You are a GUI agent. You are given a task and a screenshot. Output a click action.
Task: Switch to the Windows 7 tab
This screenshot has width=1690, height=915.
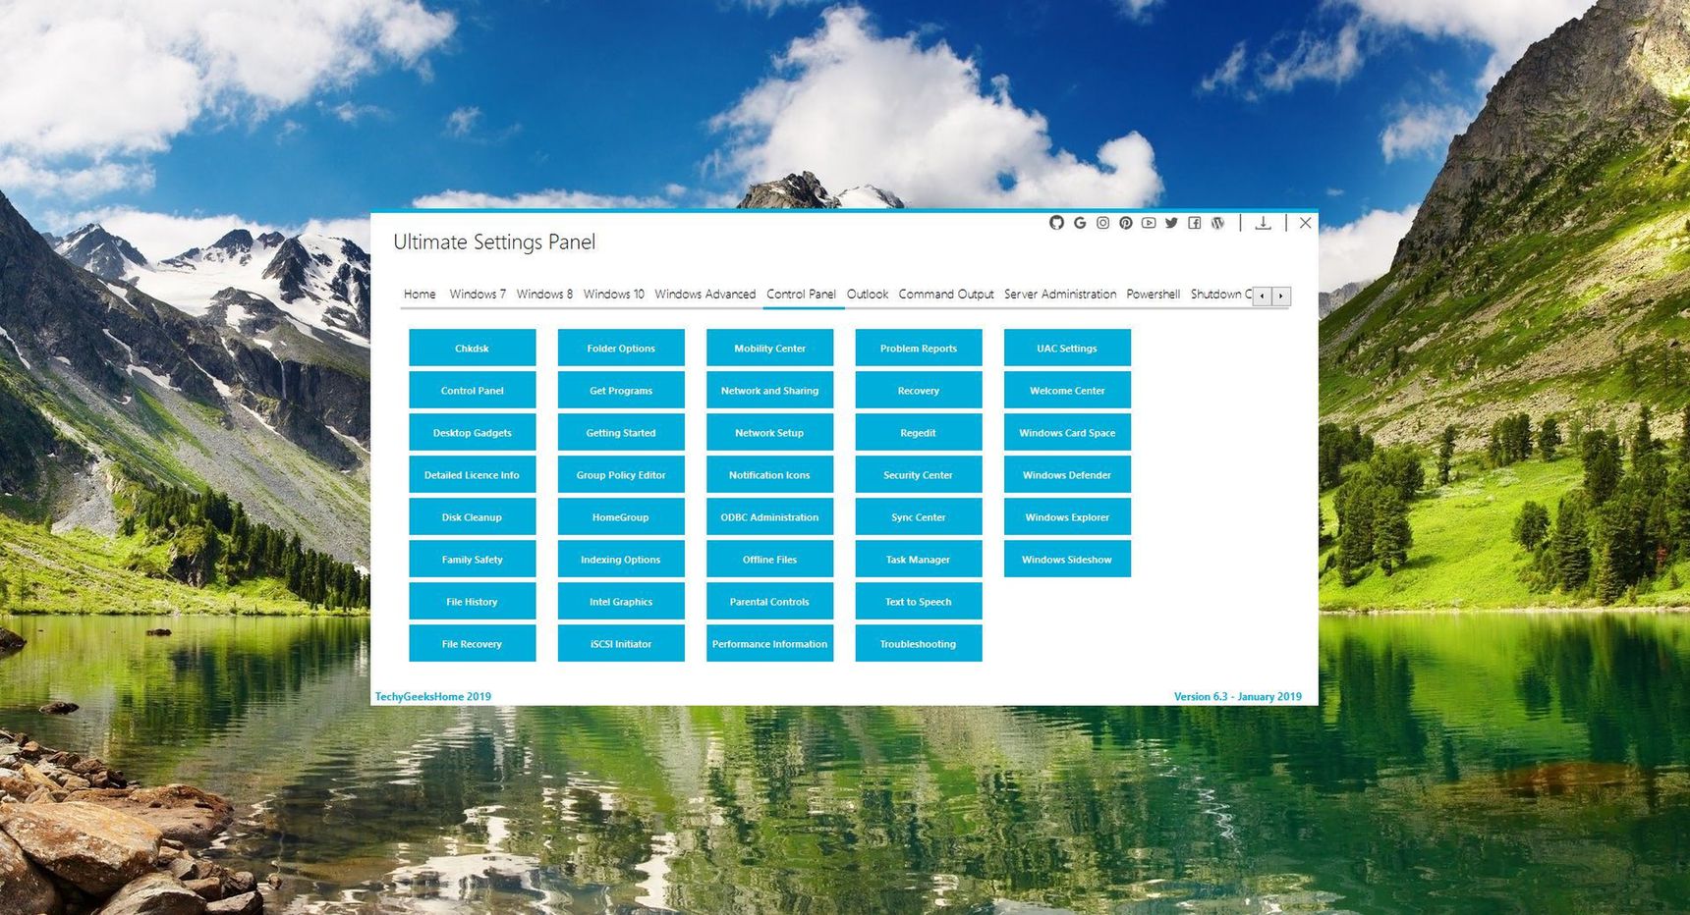[x=478, y=294]
